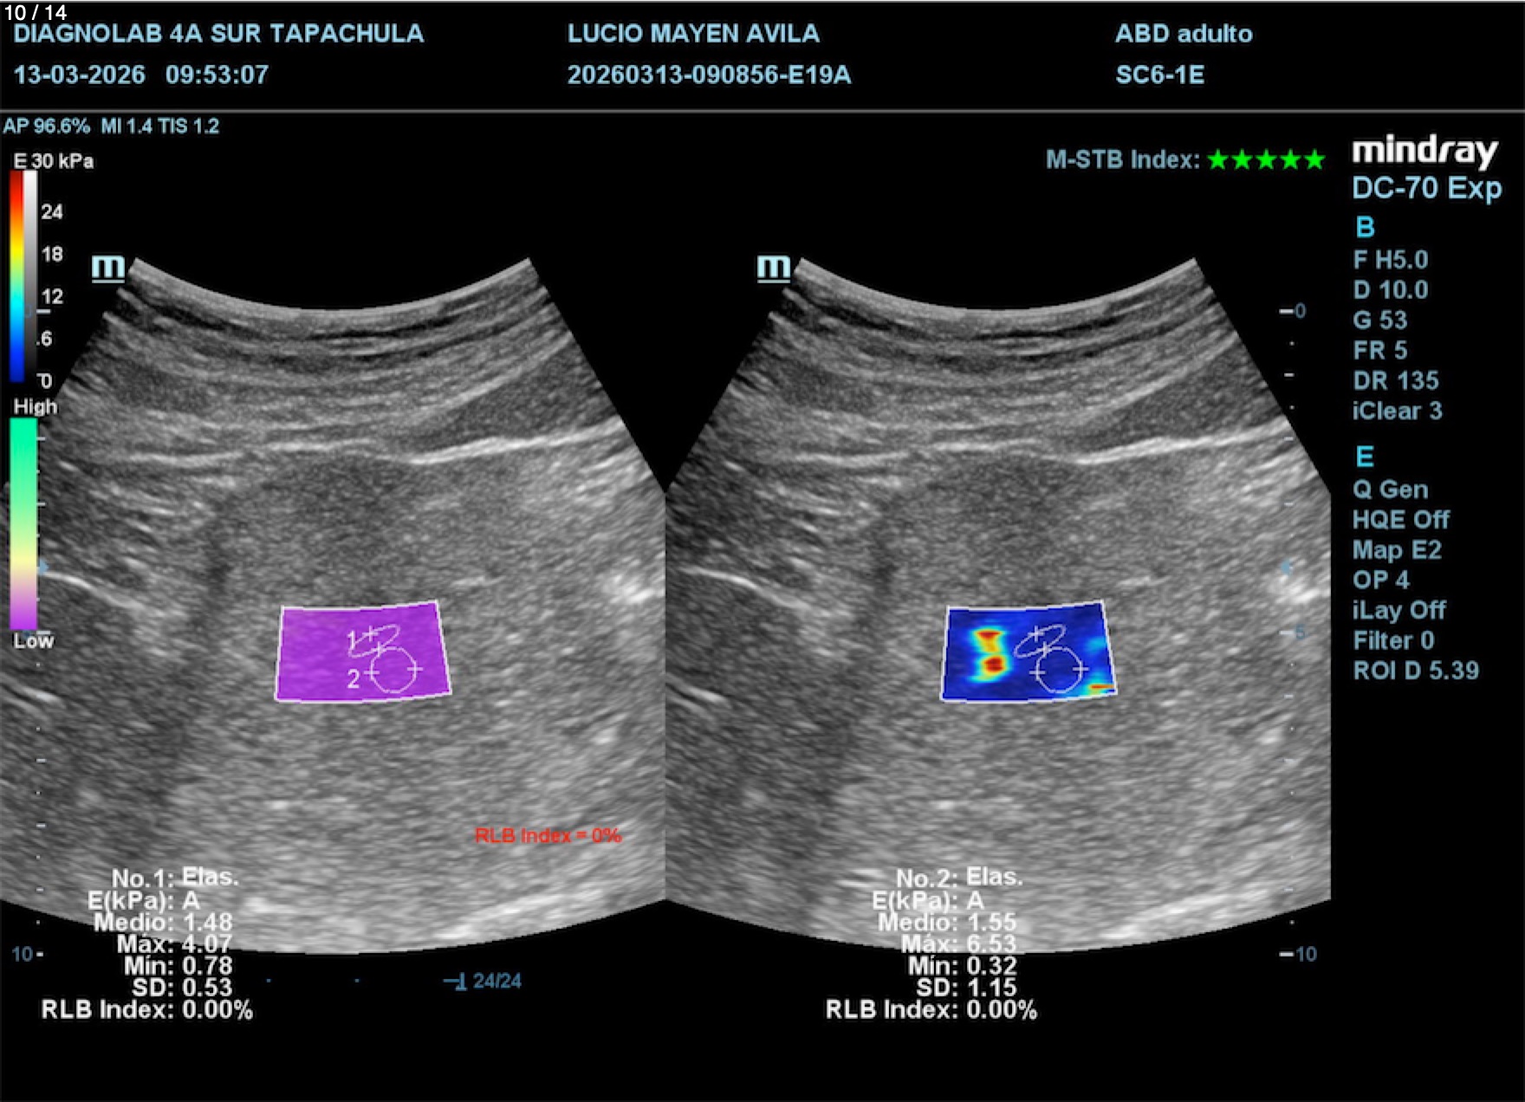
Task: Click the 24/24 cine frame indicator
Action: (x=496, y=982)
